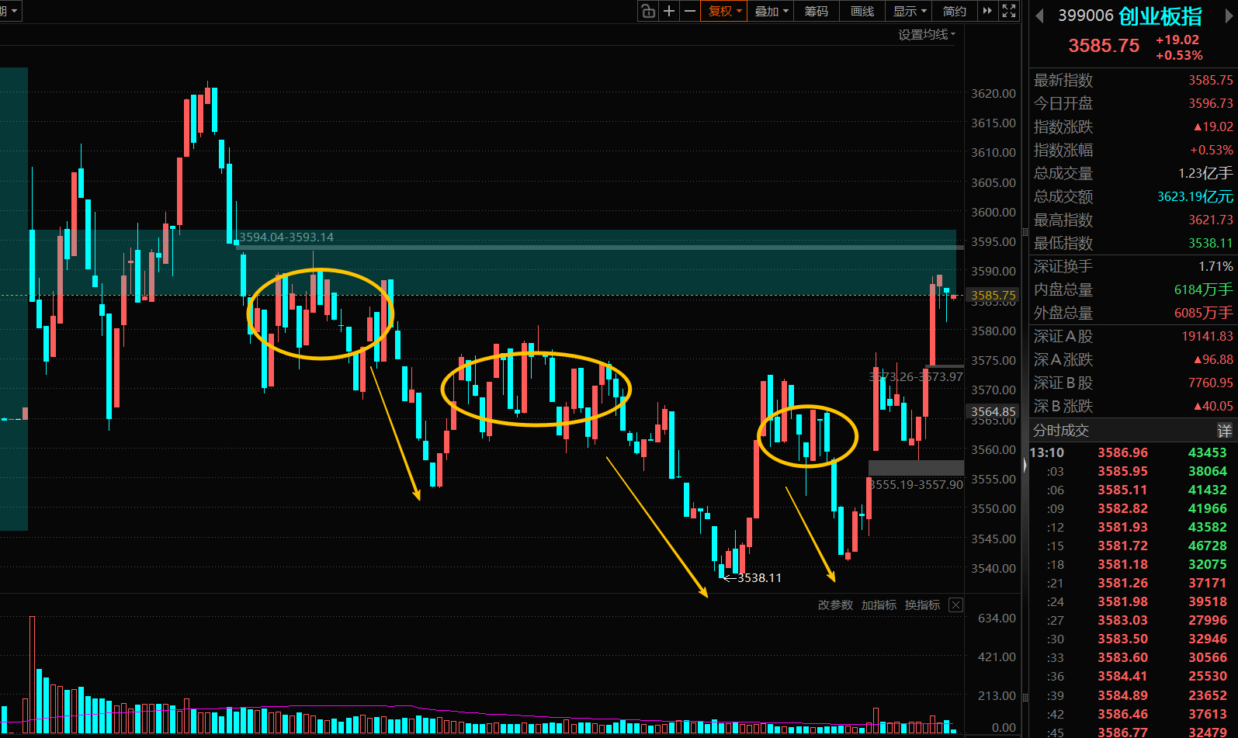
Task: Click the 13:10 trade row price 3586.96
Action: coord(1122,452)
